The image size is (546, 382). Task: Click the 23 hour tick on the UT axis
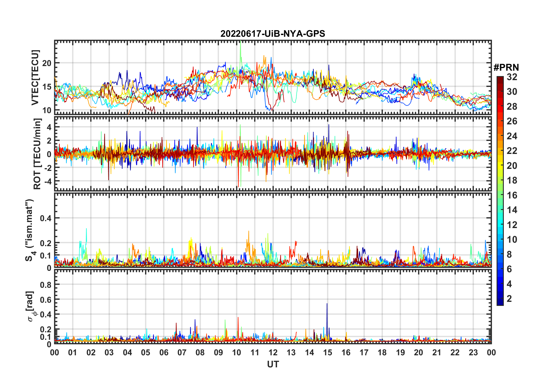[473, 352]
